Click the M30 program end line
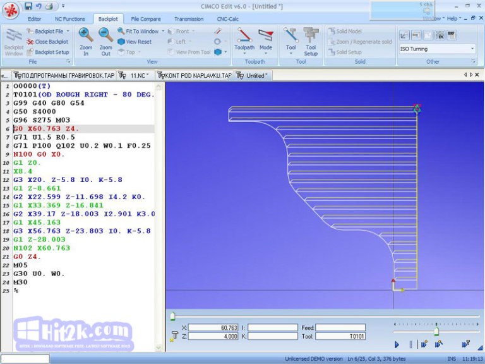The width and height of the screenshot is (485, 364). pyautogui.click(x=20, y=282)
